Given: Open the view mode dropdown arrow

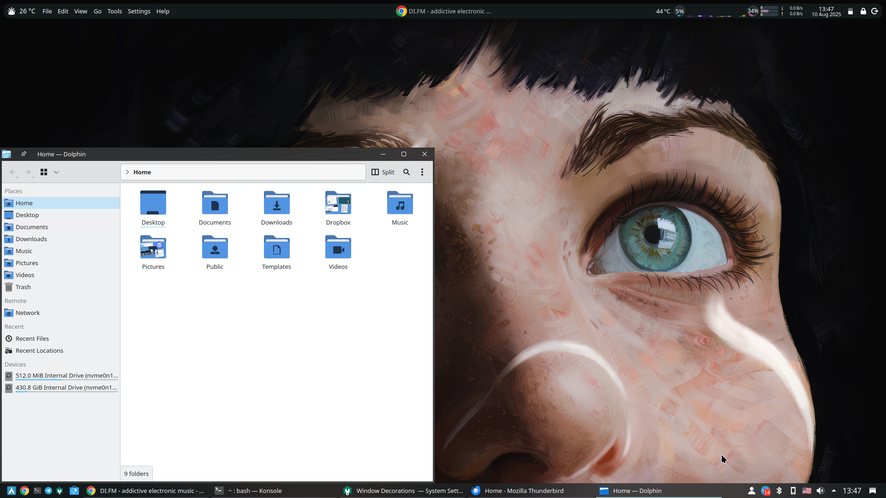Looking at the screenshot, I should 56,172.
